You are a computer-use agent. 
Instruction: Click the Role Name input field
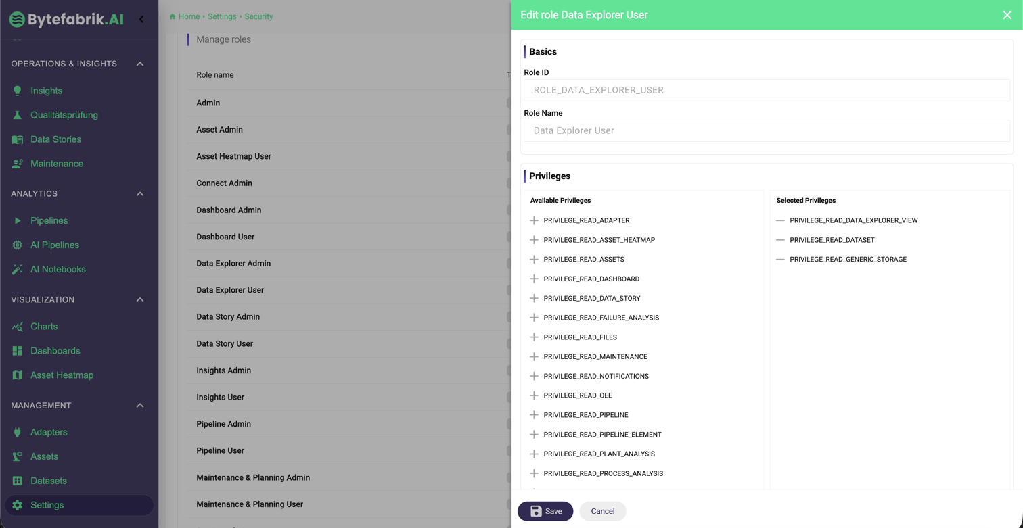pyautogui.click(x=767, y=130)
